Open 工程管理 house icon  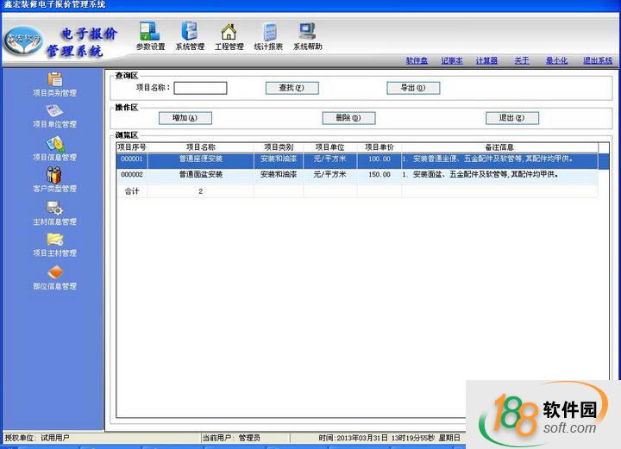(229, 33)
